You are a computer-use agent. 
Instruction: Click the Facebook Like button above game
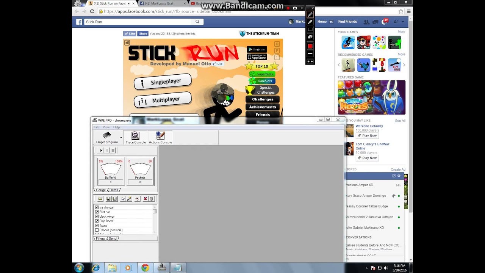[130, 33]
